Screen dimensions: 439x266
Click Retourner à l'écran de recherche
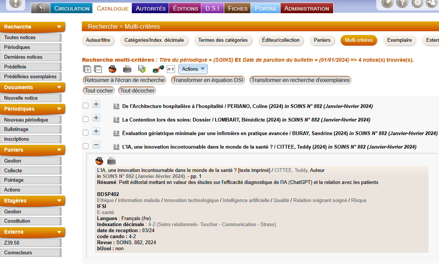(x=125, y=80)
